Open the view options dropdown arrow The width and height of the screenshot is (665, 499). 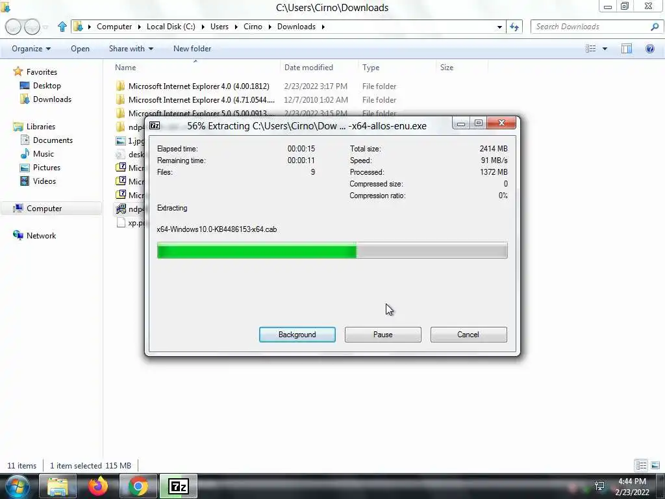point(605,49)
